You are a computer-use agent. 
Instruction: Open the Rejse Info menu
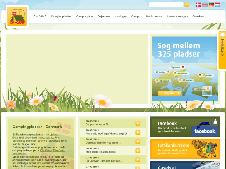[x=104, y=16]
